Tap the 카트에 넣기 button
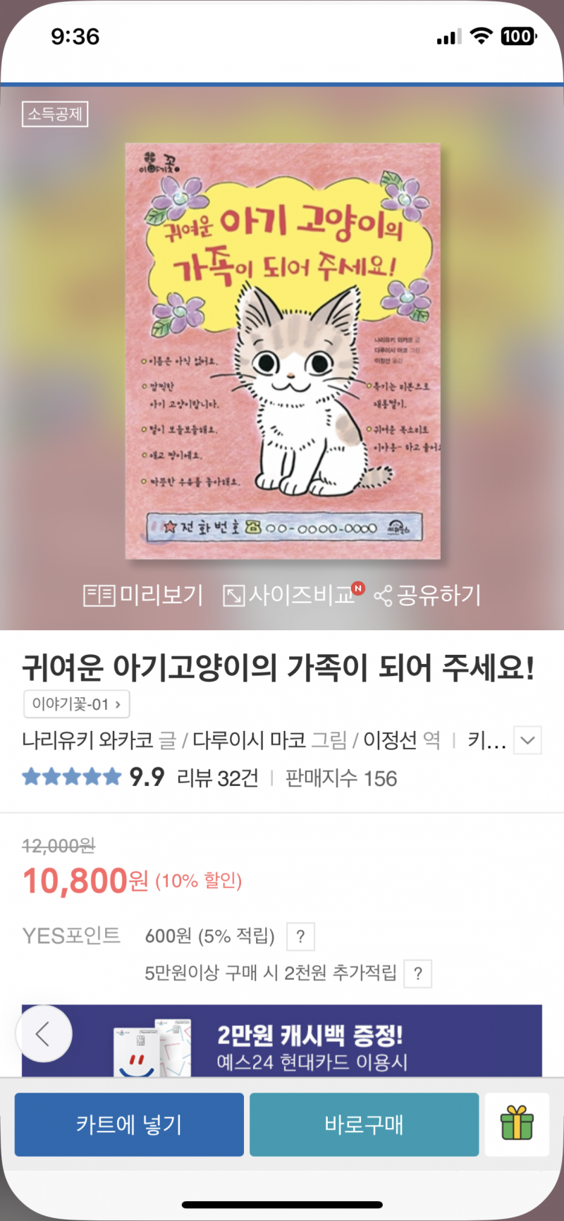 129,1124
